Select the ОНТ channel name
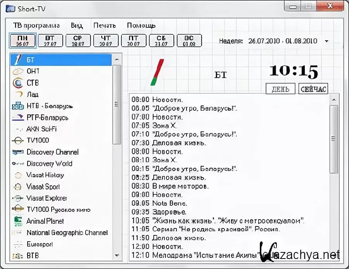 coord(33,71)
